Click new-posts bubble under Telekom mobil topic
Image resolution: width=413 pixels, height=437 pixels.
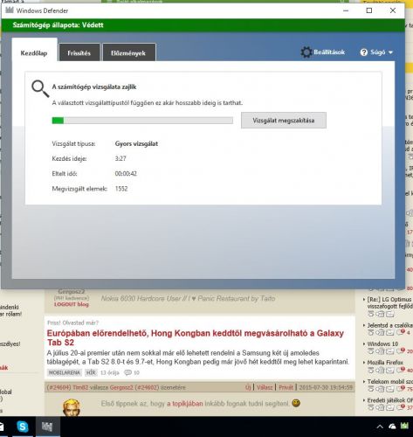(401, 388)
